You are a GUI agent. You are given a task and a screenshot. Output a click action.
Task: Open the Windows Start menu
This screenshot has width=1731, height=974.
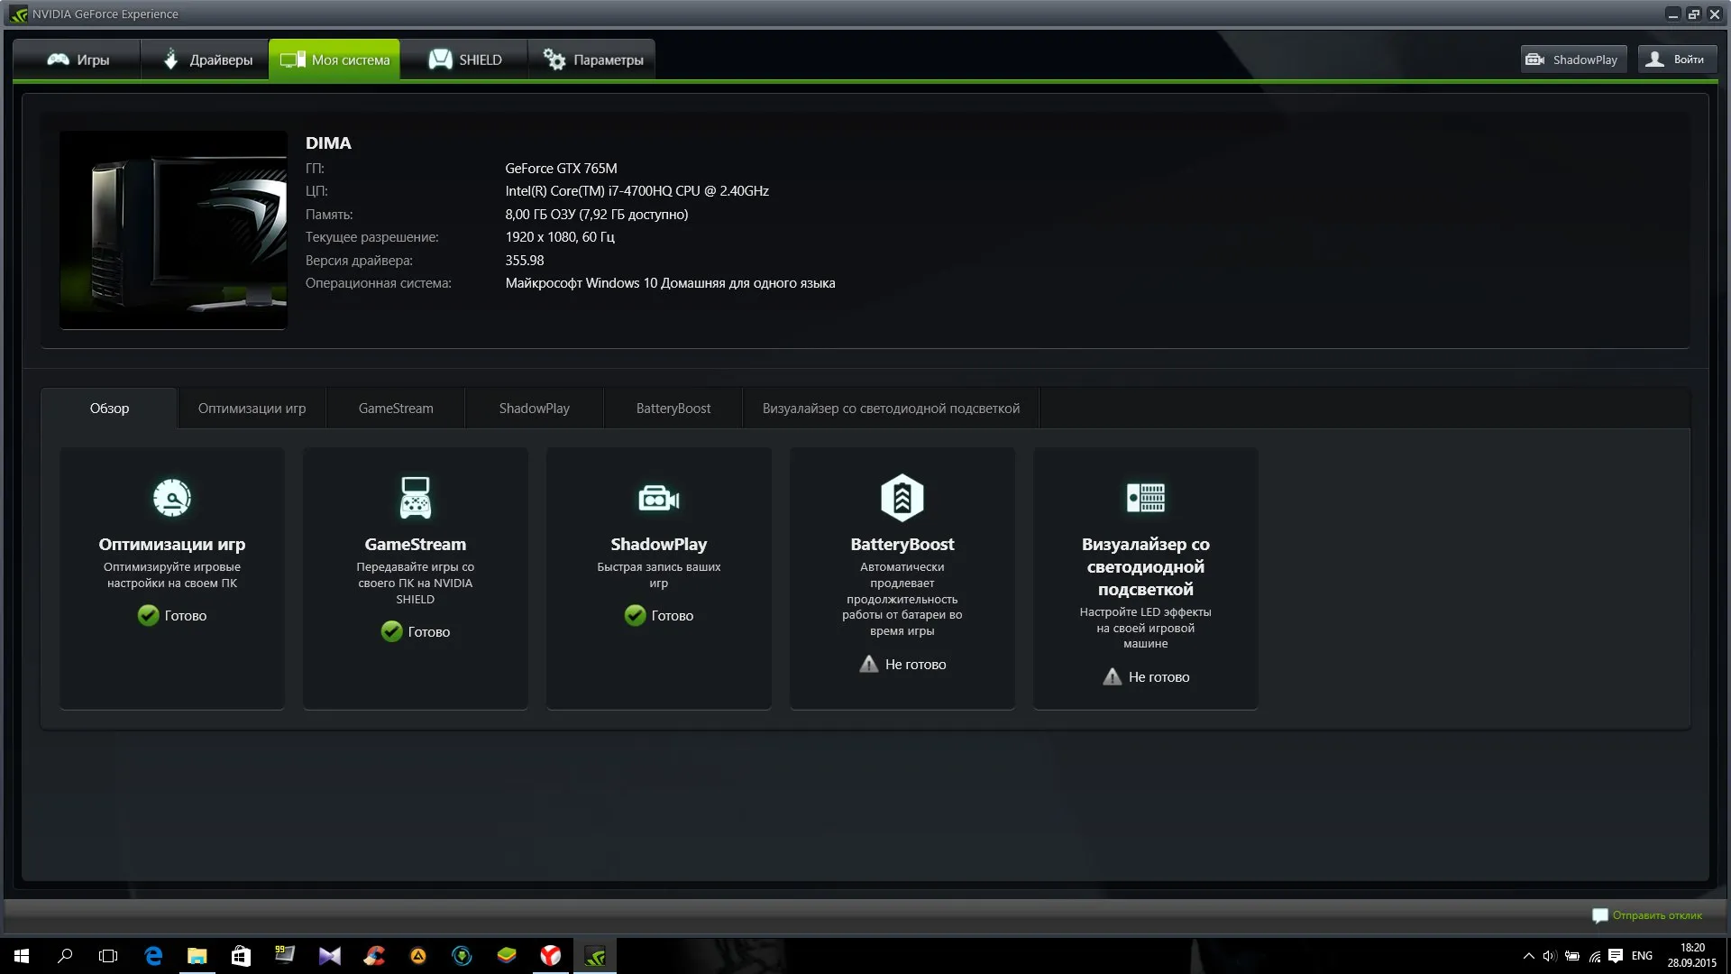[22, 956]
